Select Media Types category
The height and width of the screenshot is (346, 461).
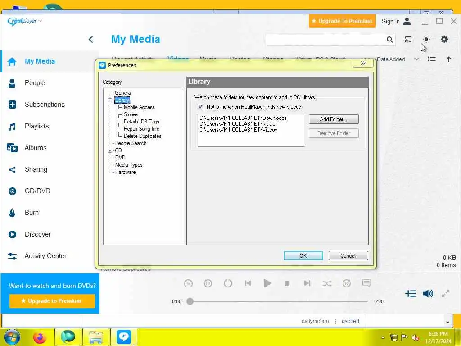[129, 165]
